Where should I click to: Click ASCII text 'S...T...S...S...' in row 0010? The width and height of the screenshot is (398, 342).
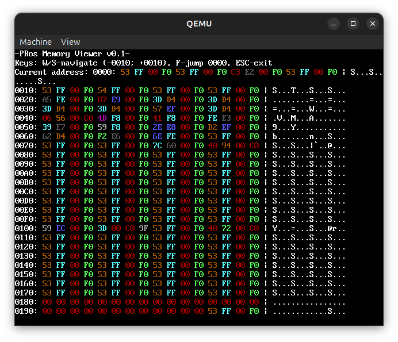click(x=309, y=91)
